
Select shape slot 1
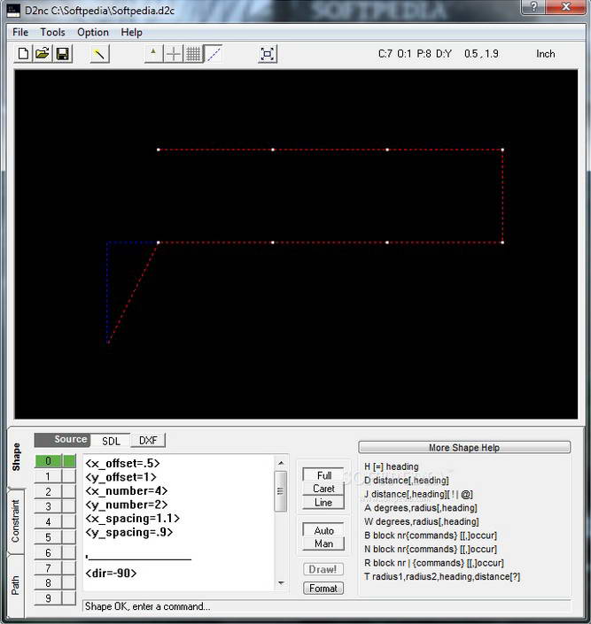(x=48, y=476)
